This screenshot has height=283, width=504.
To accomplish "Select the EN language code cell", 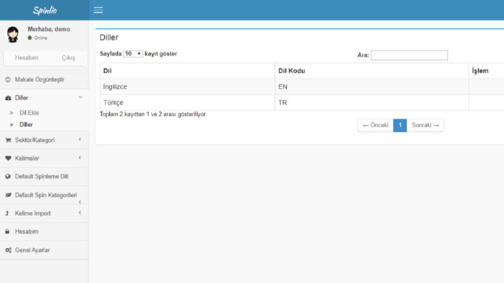I will point(372,87).
